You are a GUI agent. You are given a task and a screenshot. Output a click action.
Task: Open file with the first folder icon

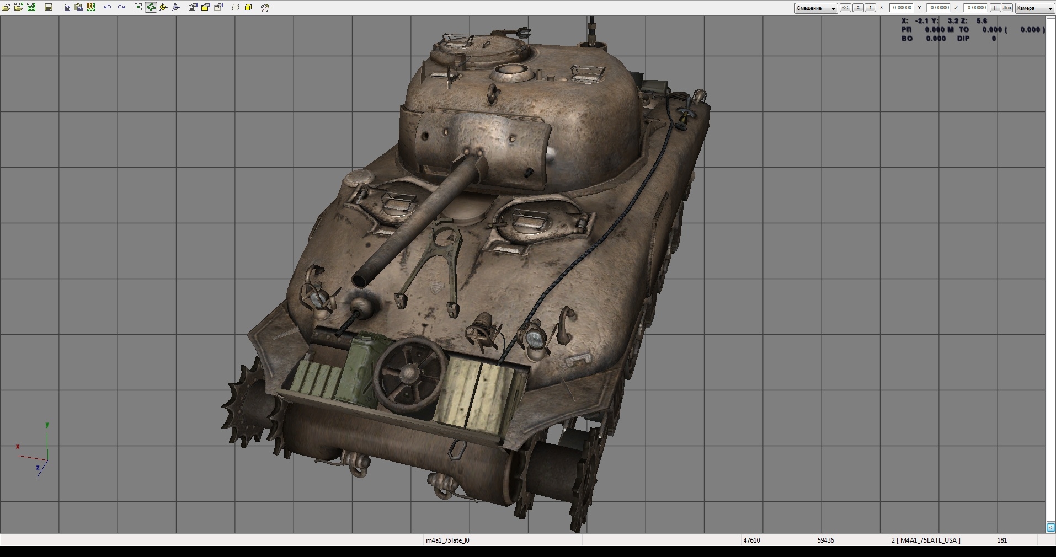coord(6,7)
